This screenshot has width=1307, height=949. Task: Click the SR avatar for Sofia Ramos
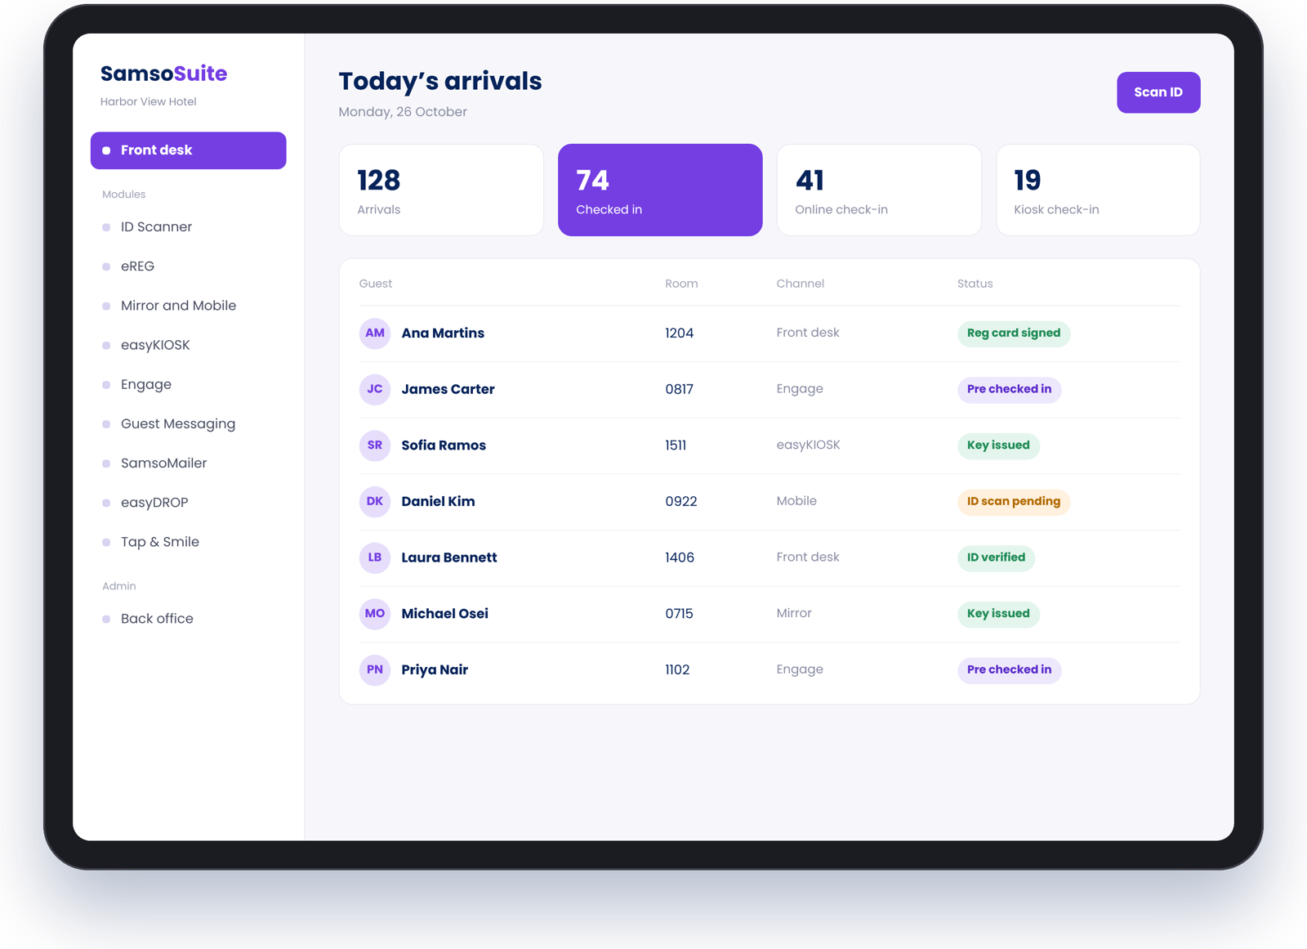[375, 445]
